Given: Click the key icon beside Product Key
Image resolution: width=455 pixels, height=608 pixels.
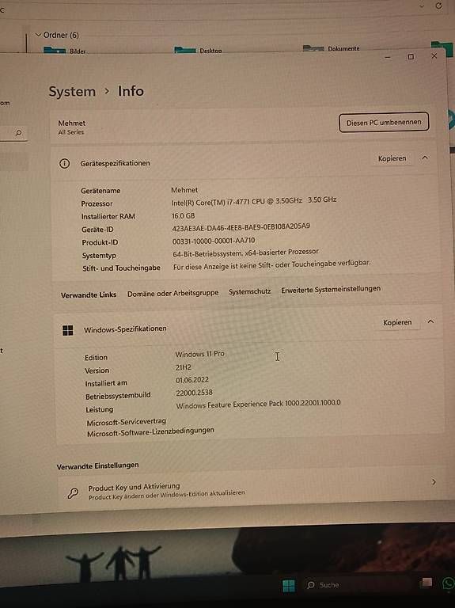Looking at the screenshot, I should [73, 492].
